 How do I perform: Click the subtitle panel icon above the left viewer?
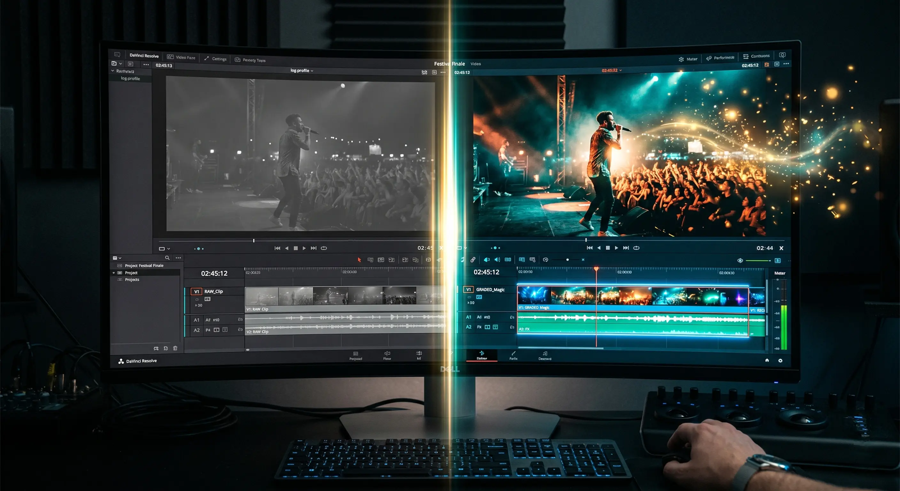(434, 72)
